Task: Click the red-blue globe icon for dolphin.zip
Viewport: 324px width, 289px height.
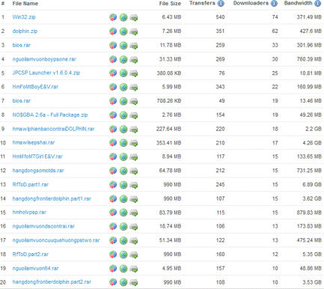Action: click(113, 31)
